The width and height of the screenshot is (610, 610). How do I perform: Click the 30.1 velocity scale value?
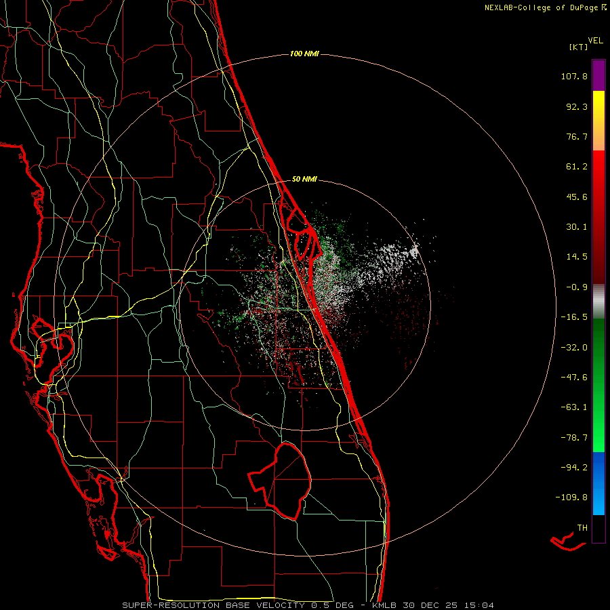(577, 227)
